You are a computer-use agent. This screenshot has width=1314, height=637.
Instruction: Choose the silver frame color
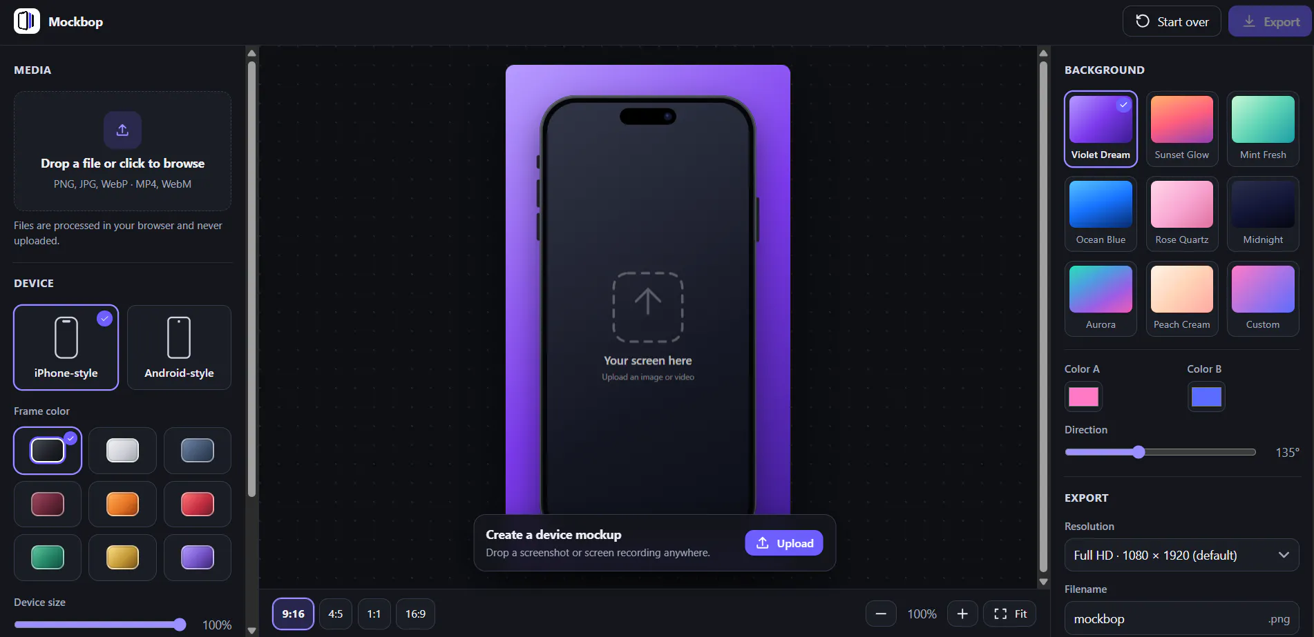click(x=122, y=451)
